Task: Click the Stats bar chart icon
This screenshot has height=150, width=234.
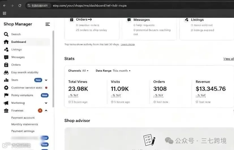Action: pos(6,80)
